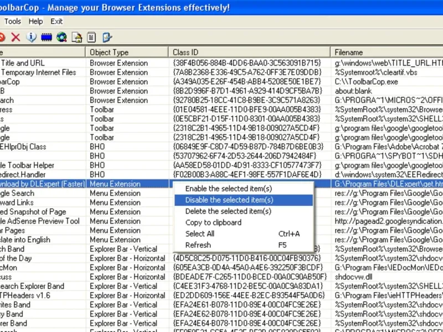Choose Refresh in context menu
Screen dimensions: 443x332
tap(244, 245)
